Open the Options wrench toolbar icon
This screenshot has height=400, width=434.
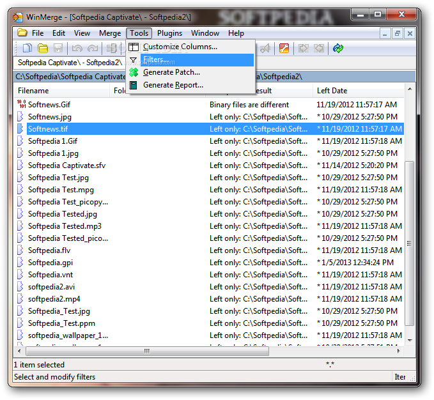(284, 48)
